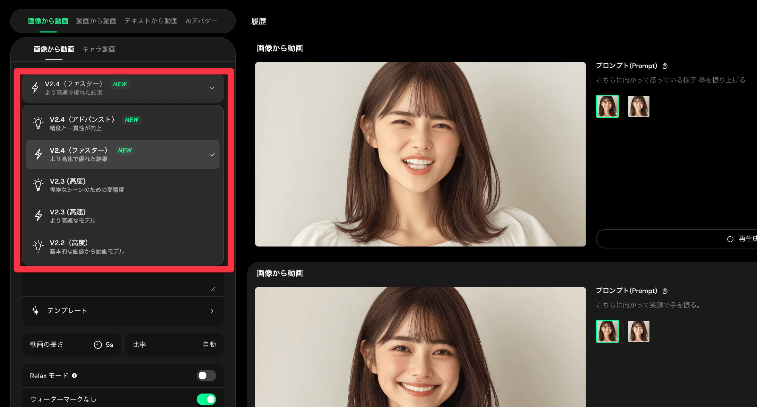Collapse the model selector chevron

(212, 88)
